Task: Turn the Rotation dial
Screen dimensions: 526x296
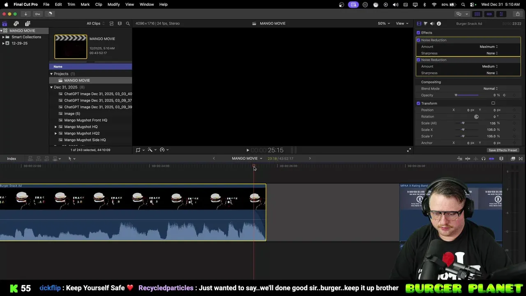Action: click(476, 116)
